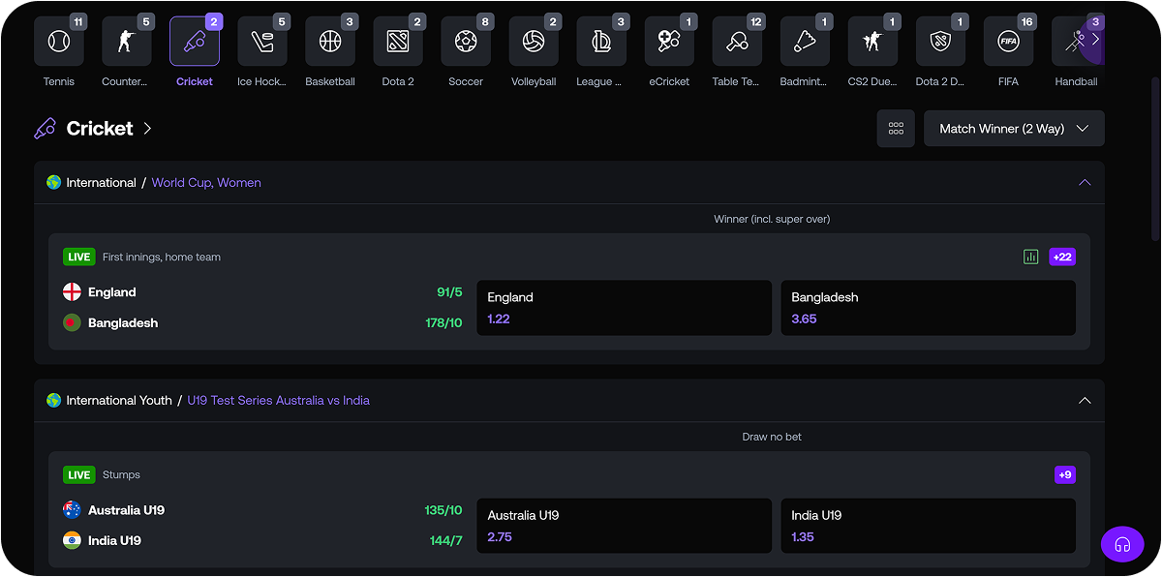This screenshot has width=1162, height=577.
Task: Select the Basketball sport icon
Action: click(x=330, y=42)
